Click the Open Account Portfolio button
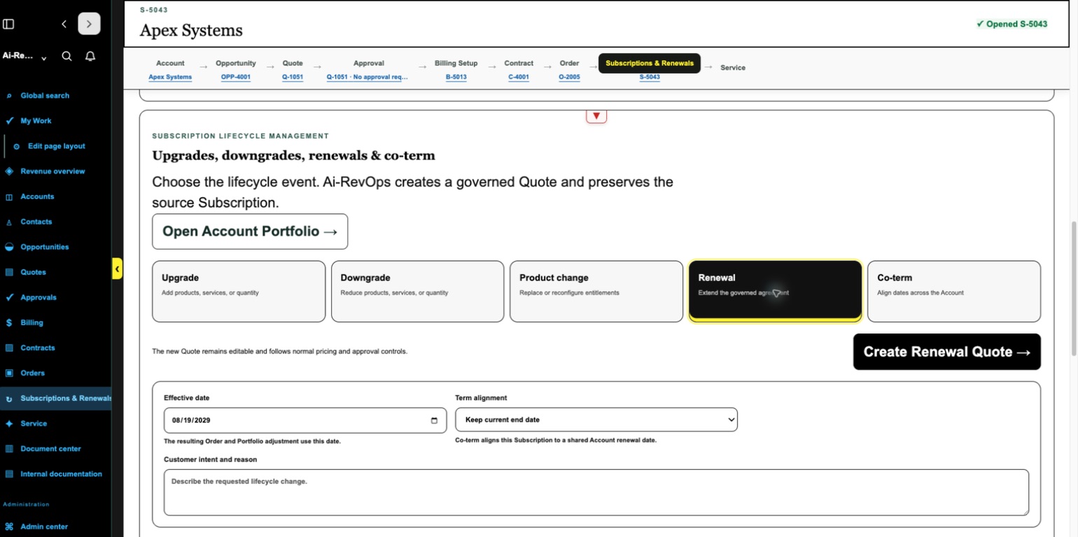This screenshot has height=537, width=1078. click(x=250, y=231)
